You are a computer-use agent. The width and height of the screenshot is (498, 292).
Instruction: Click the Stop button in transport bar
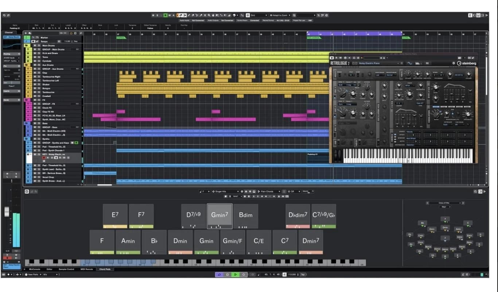click(227, 275)
